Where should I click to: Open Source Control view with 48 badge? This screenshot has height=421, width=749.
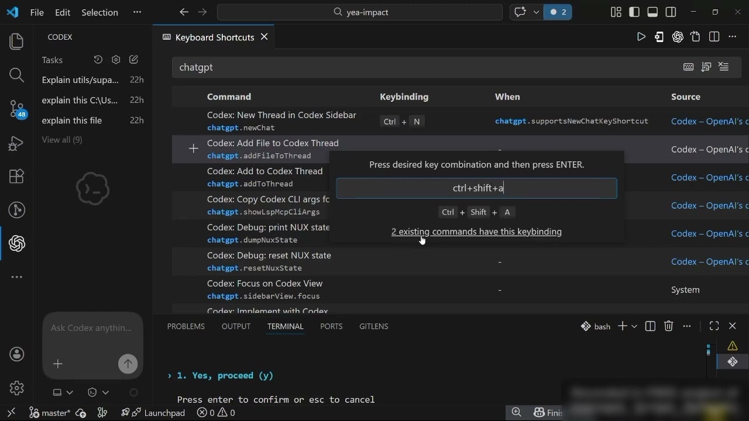point(18,109)
